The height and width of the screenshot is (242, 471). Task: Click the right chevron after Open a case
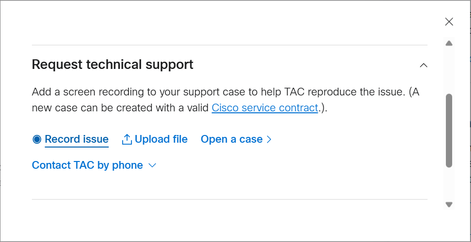tap(269, 139)
